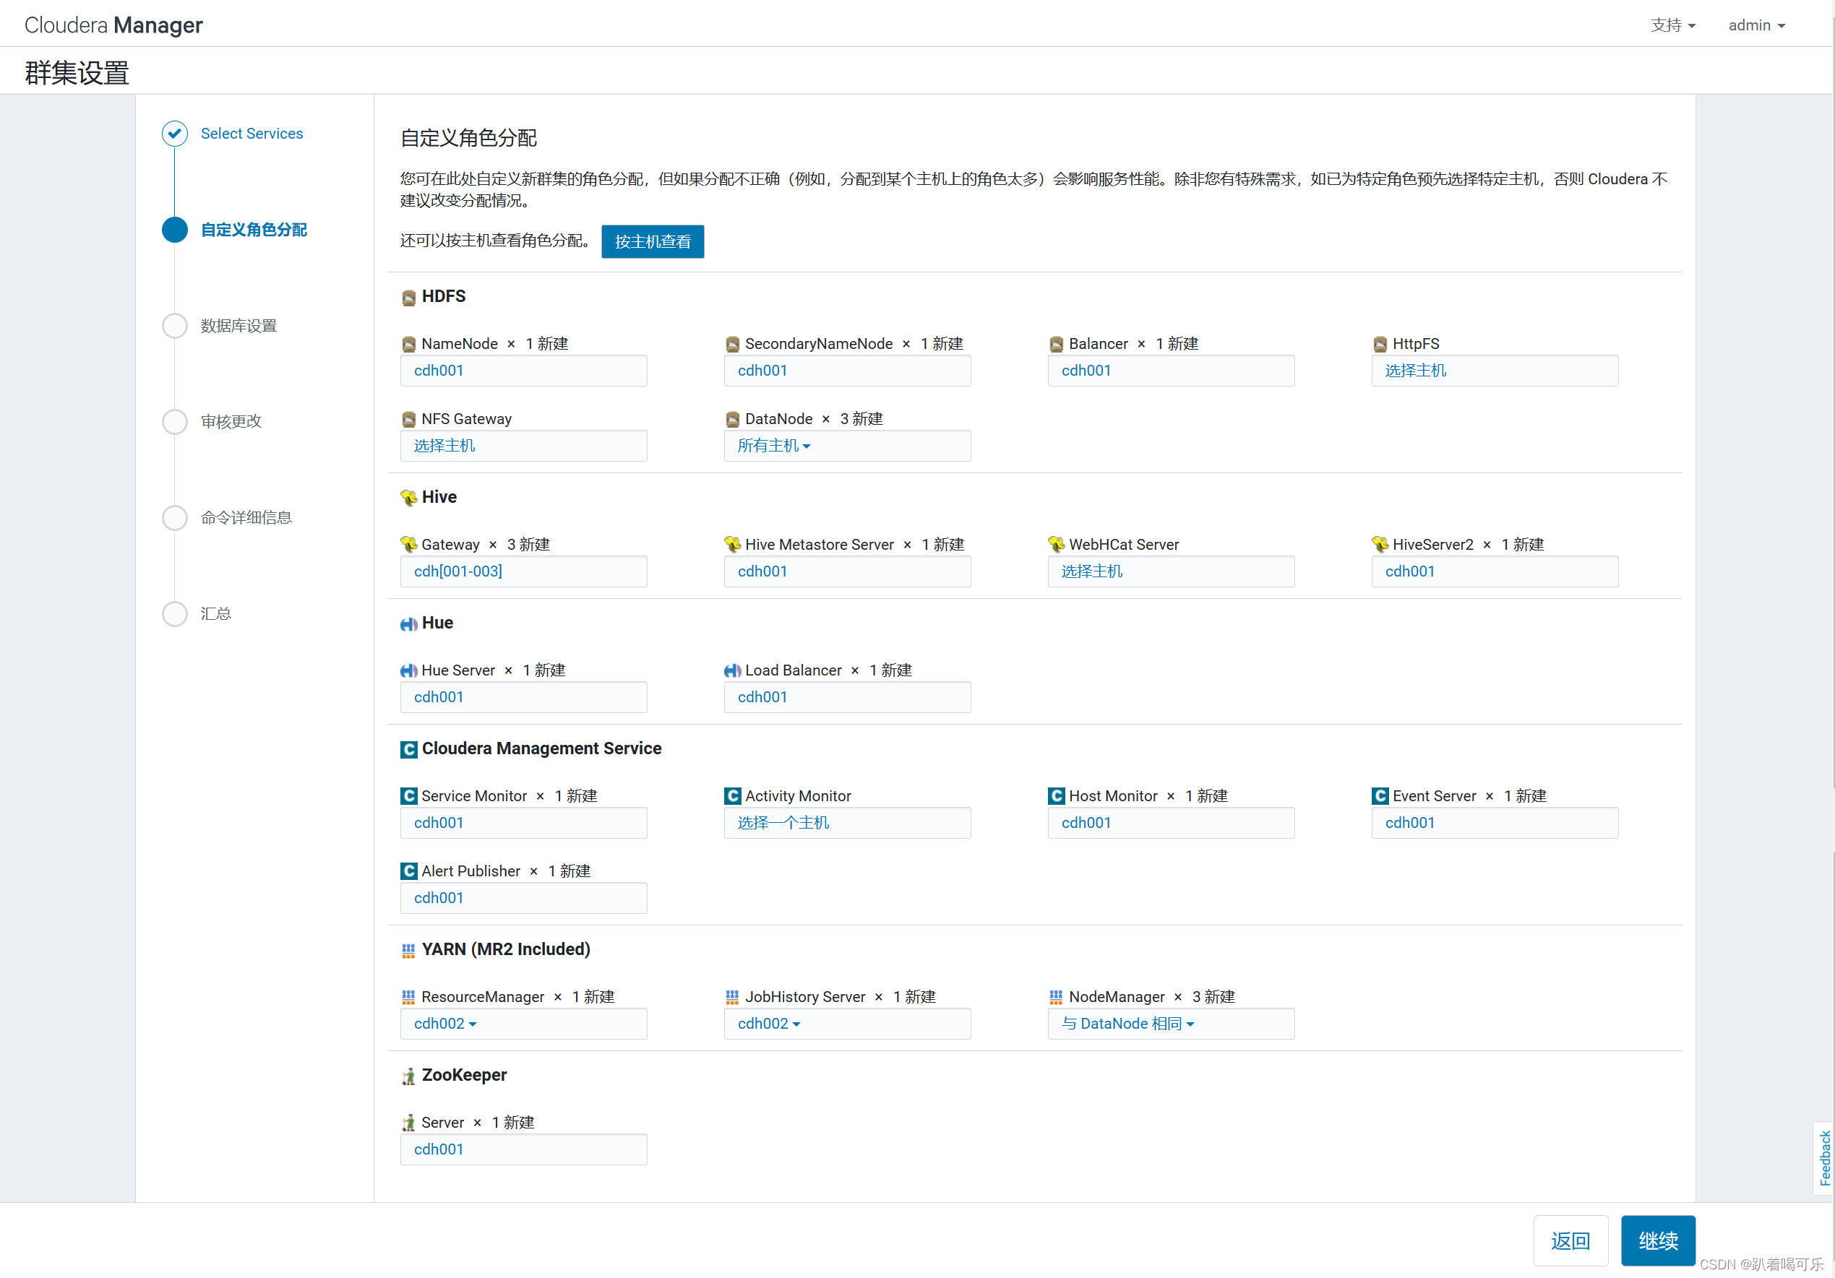Click the Event Server role icon
Screen dimensions: 1835x1278
point(1380,796)
